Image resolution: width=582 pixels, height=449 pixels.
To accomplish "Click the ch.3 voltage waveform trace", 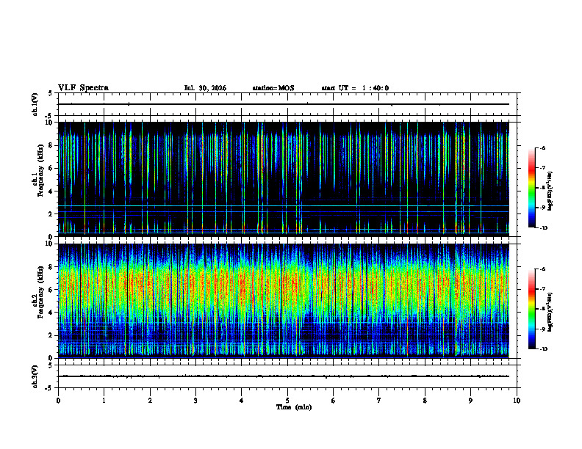I will [x=283, y=376].
